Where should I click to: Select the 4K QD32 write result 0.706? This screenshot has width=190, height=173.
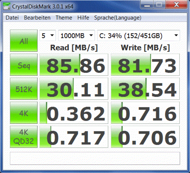pyautogui.click(x=145, y=137)
